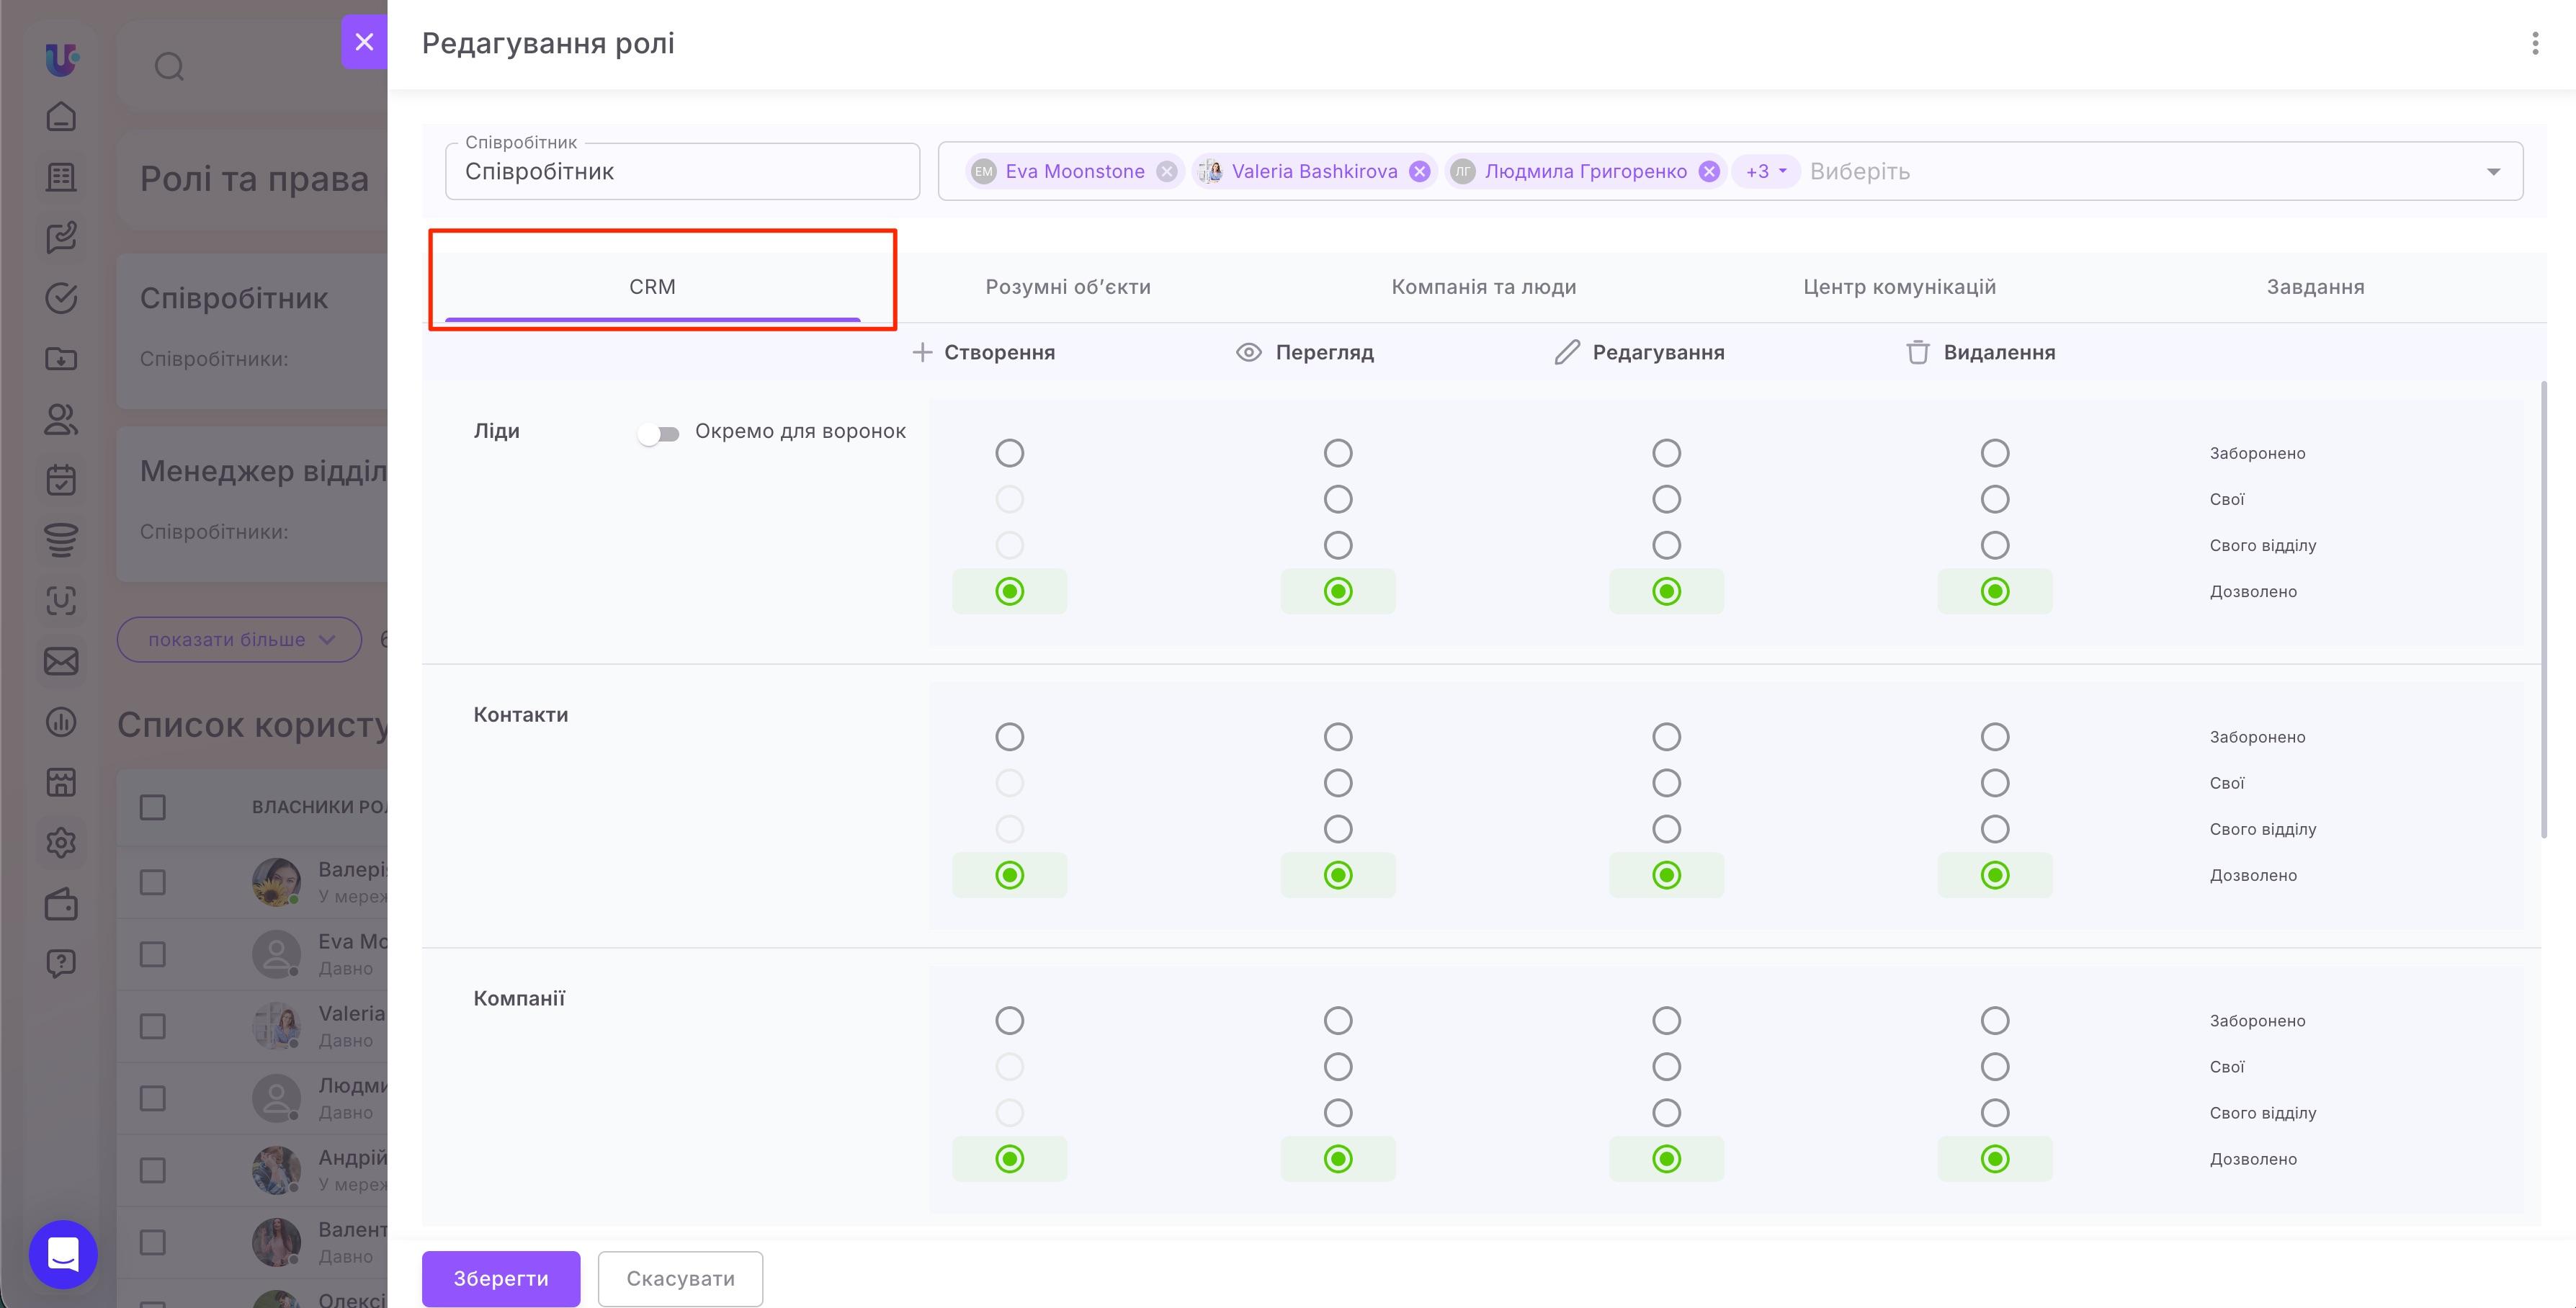The width and height of the screenshot is (2576, 1308).
Task: Click the Зберегти button
Action: point(501,1278)
